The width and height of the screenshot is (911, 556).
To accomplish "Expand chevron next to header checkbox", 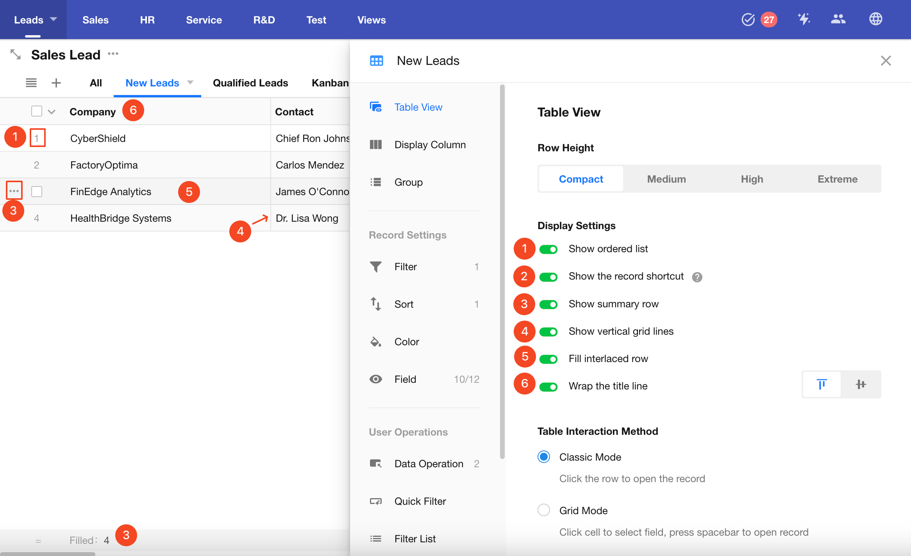I will (52, 112).
